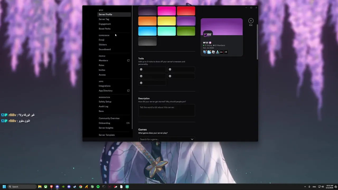Choose the red banner color
The width and height of the screenshot is (338, 190).
click(x=186, y=11)
